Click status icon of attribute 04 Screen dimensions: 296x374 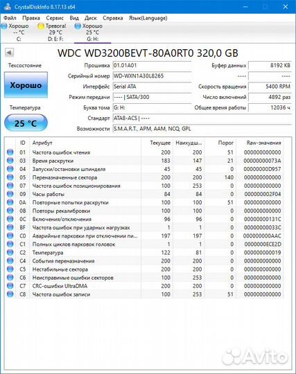pos(10,168)
